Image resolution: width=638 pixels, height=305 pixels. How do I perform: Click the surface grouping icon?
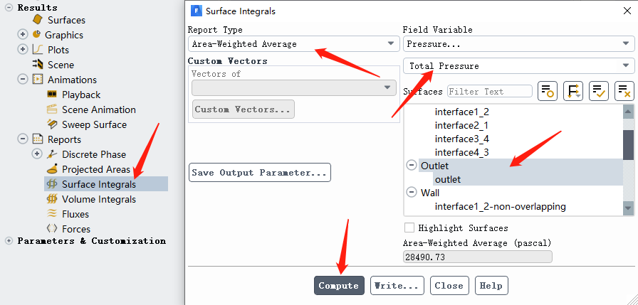click(573, 91)
